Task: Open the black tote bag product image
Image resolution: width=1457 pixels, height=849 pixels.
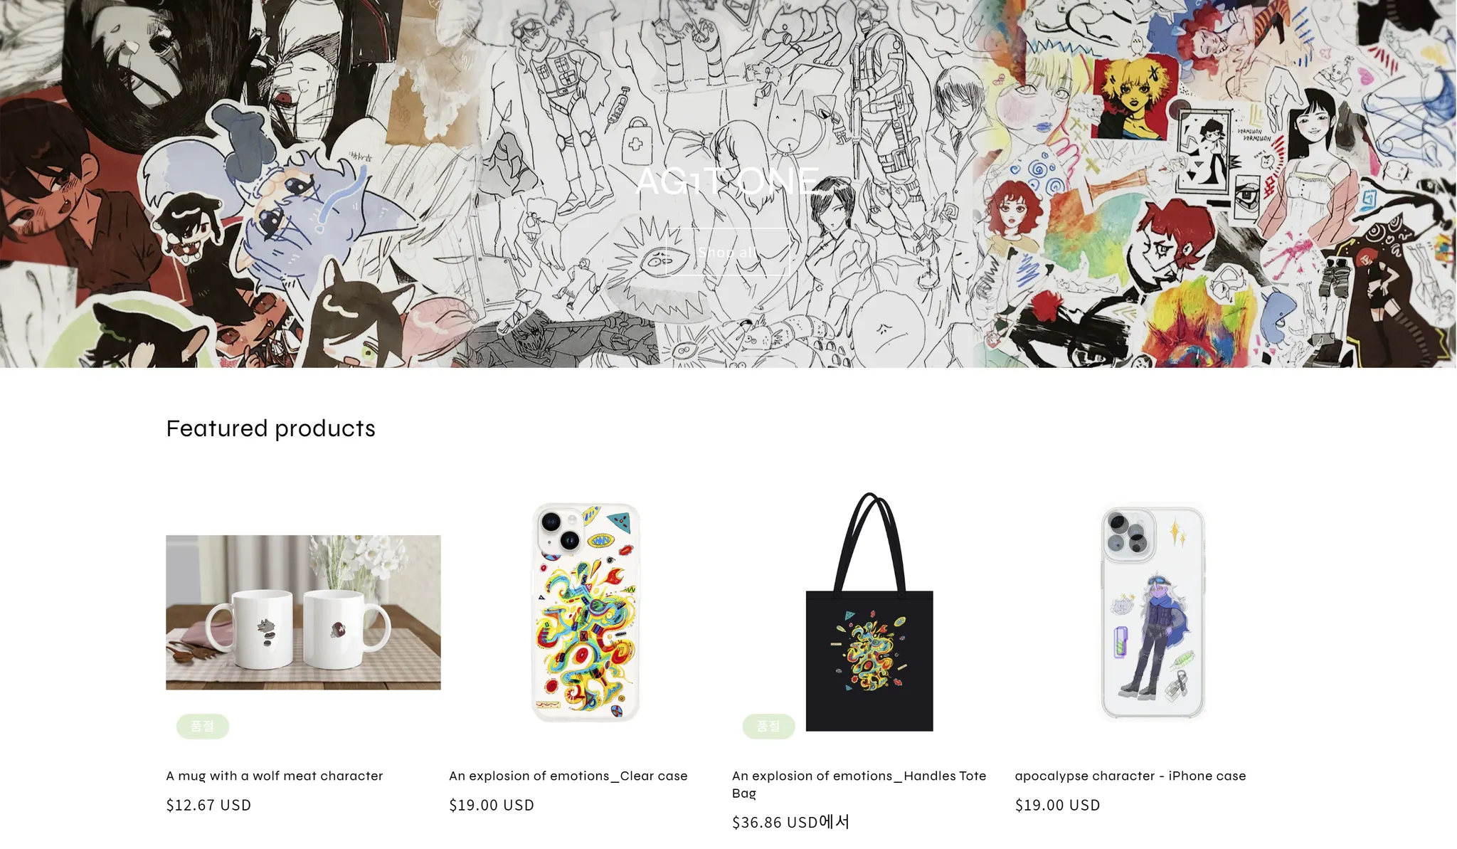Action: coord(869,612)
